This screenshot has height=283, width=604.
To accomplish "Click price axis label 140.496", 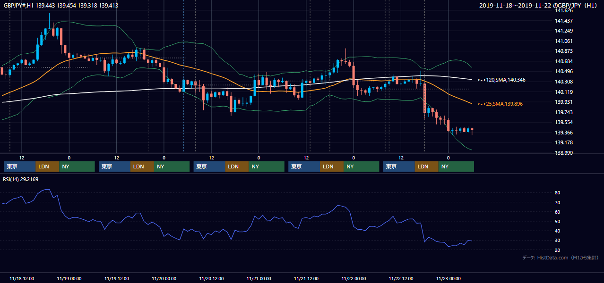I will (564, 72).
